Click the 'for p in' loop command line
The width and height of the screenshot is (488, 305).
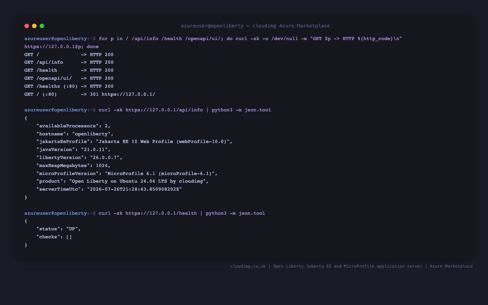click(x=213, y=39)
